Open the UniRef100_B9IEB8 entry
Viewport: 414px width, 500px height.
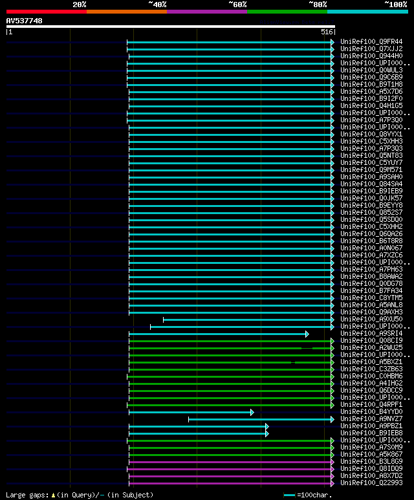pyautogui.click(x=371, y=433)
